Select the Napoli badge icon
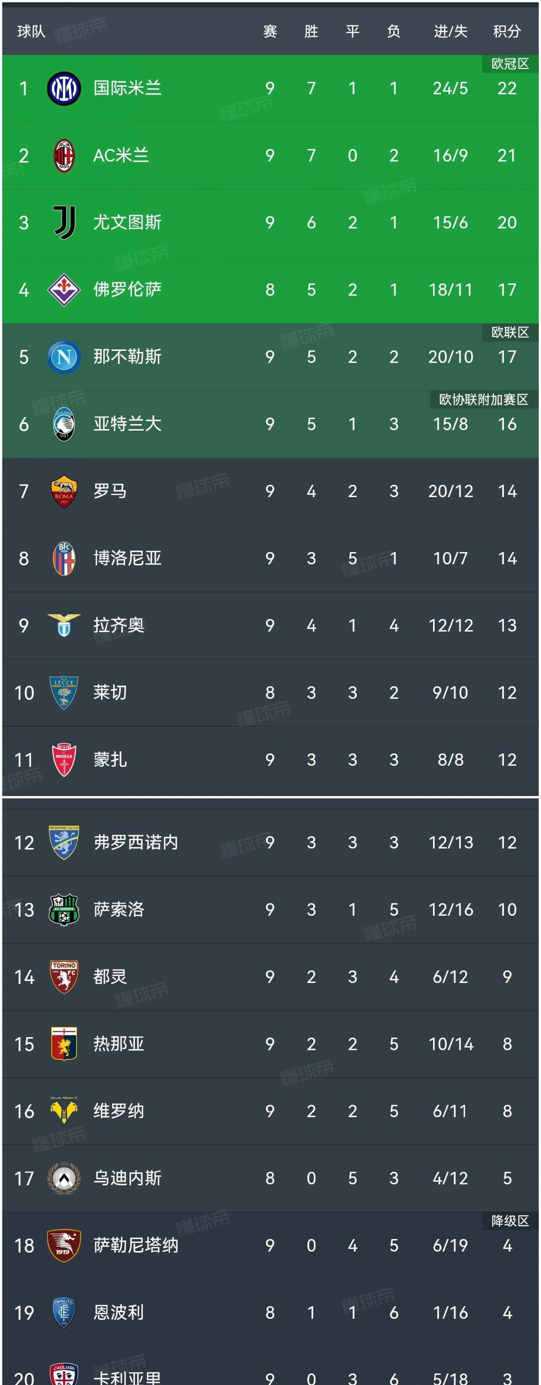541x1385 pixels. pos(64,357)
